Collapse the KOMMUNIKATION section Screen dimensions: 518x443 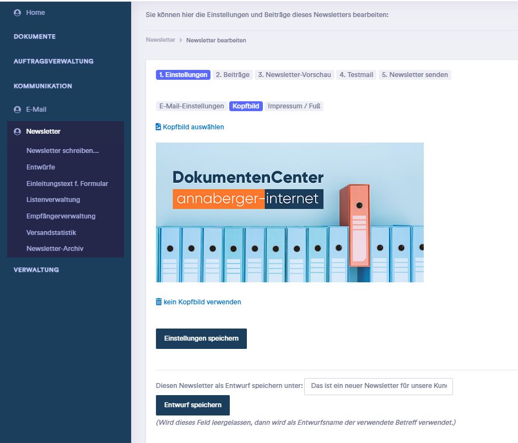point(42,86)
